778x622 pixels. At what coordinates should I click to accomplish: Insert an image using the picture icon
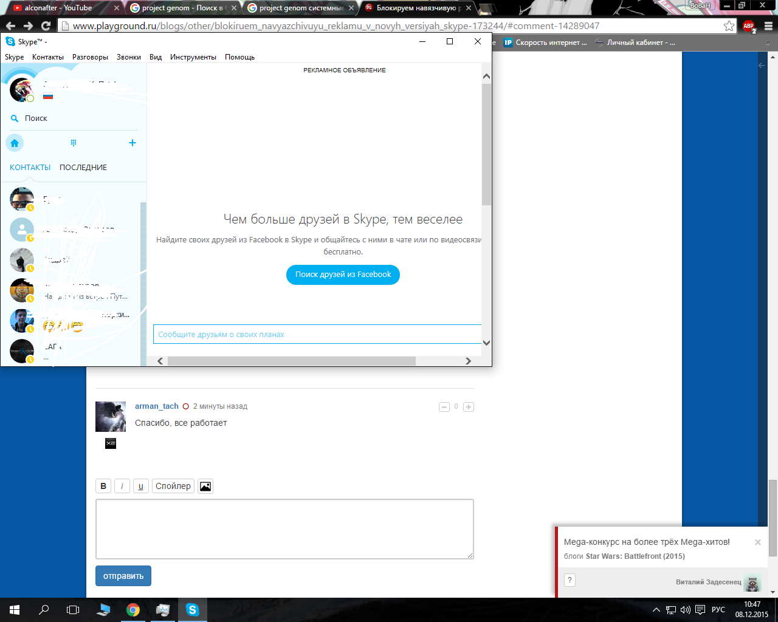205,486
